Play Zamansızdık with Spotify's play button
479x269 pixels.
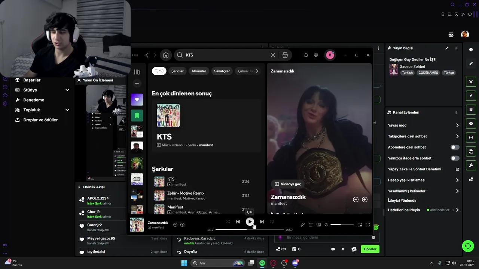(x=250, y=222)
